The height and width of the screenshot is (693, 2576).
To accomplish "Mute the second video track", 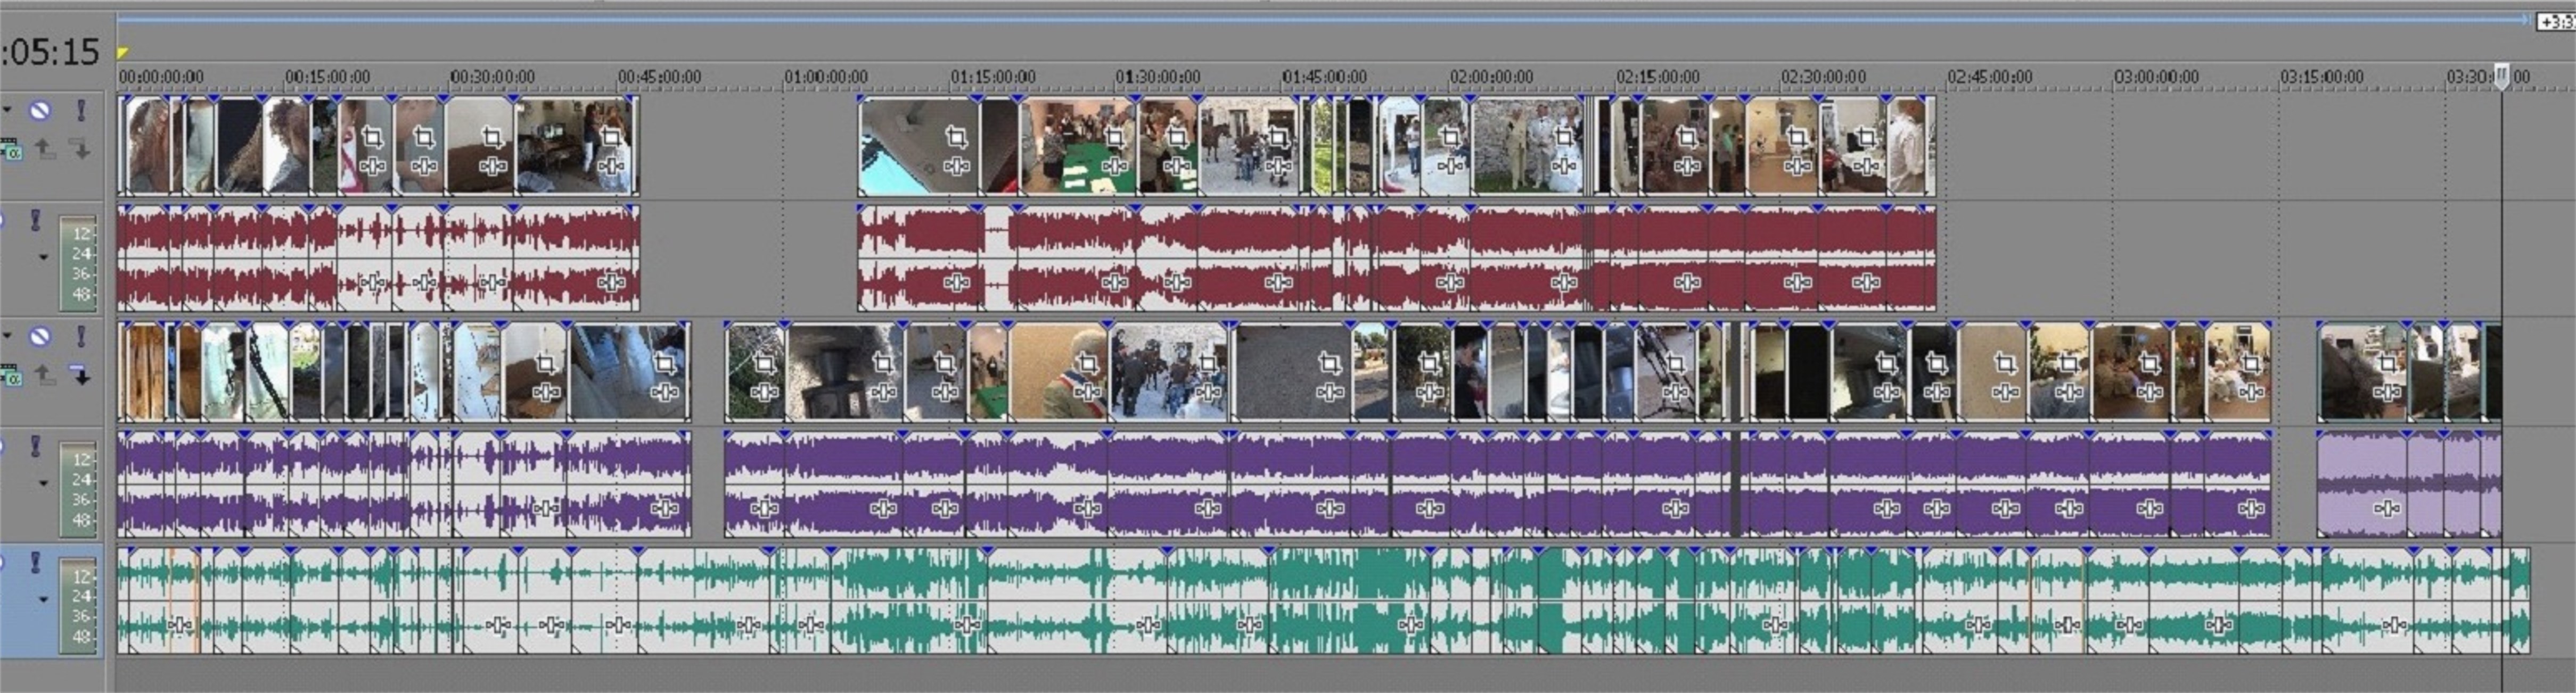I will [x=39, y=337].
